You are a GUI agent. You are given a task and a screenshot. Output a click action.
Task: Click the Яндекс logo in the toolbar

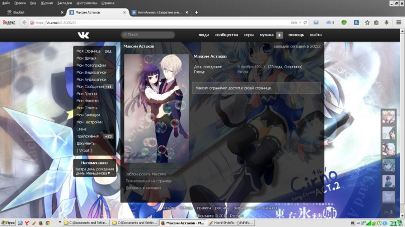click(9, 23)
